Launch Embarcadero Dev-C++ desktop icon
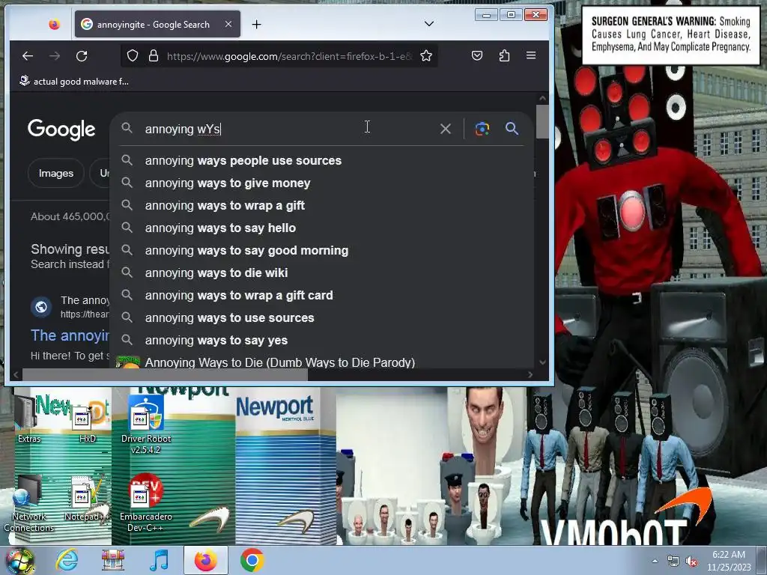767x575 pixels. click(x=146, y=503)
